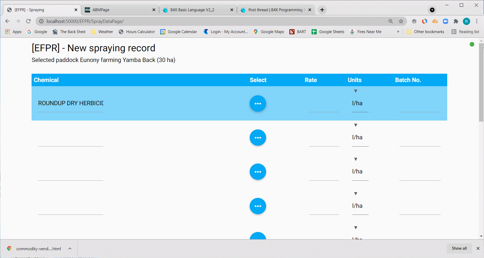Open the BART bookmark
Viewport: 484px width, 258px height.
point(298,32)
